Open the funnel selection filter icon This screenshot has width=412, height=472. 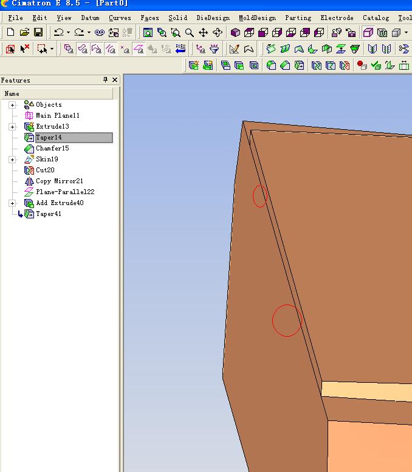(x=215, y=49)
